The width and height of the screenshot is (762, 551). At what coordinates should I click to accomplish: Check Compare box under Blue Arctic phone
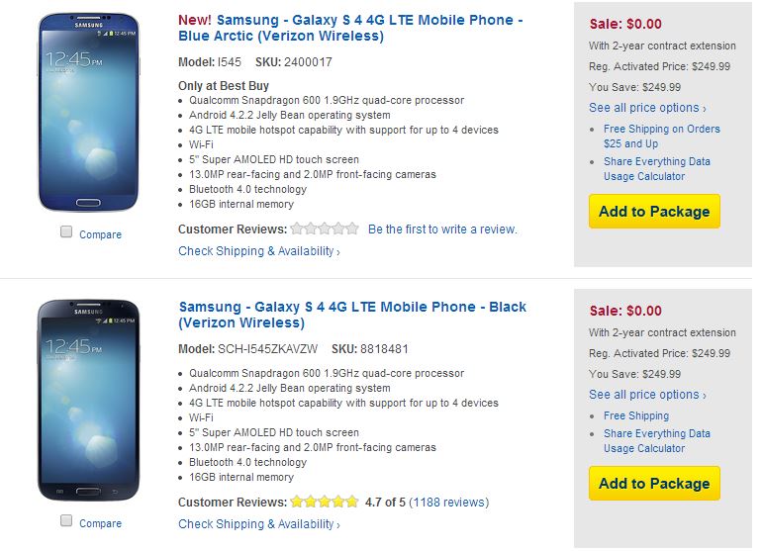(x=66, y=232)
